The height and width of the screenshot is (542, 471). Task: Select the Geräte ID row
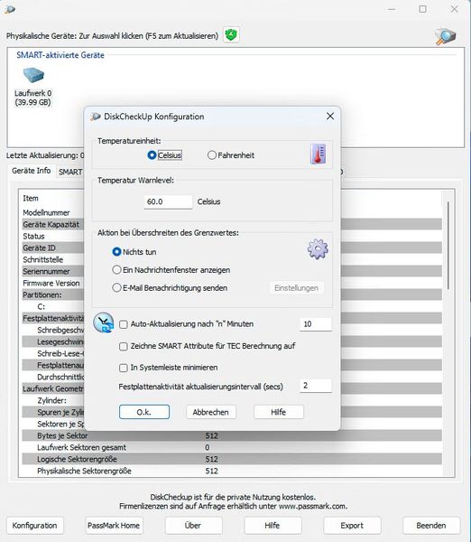point(232,248)
